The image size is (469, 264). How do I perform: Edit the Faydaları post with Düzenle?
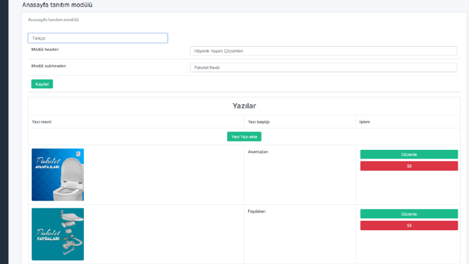(x=409, y=214)
